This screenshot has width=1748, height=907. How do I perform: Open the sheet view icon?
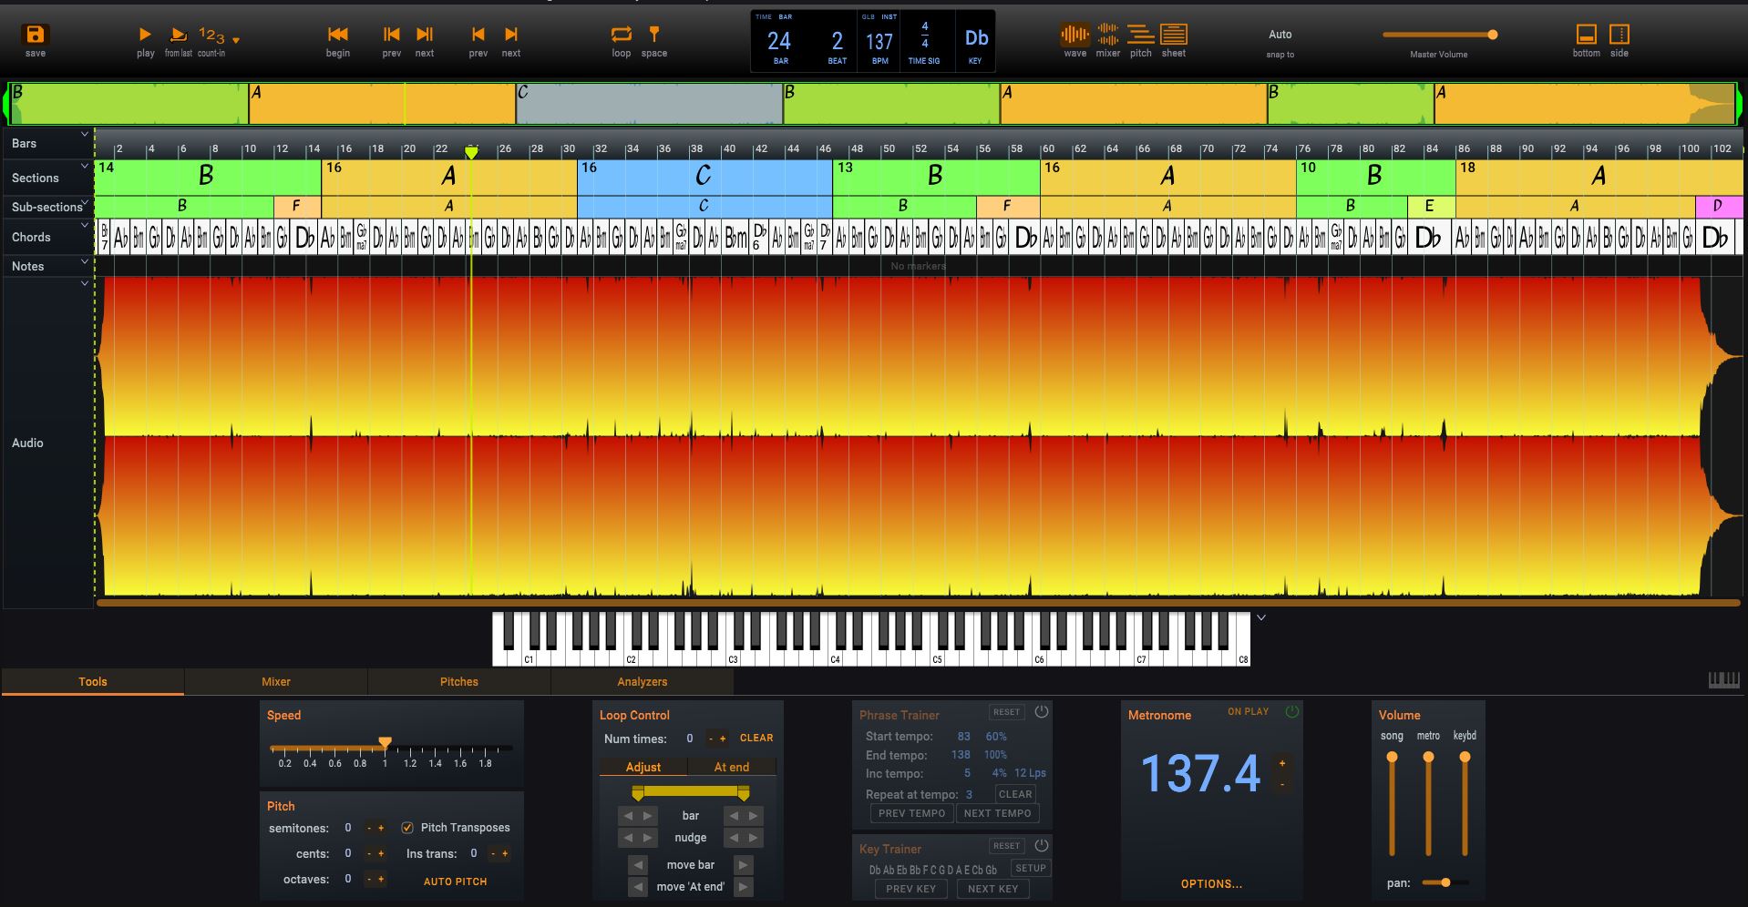pyautogui.click(x=1173, y=35)
